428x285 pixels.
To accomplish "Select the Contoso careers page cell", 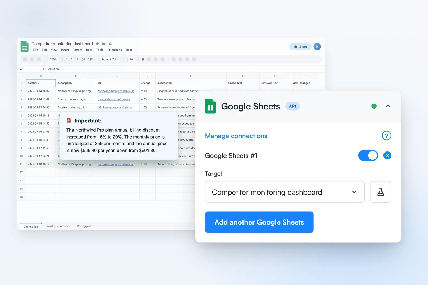I will [x=76, y=99].
